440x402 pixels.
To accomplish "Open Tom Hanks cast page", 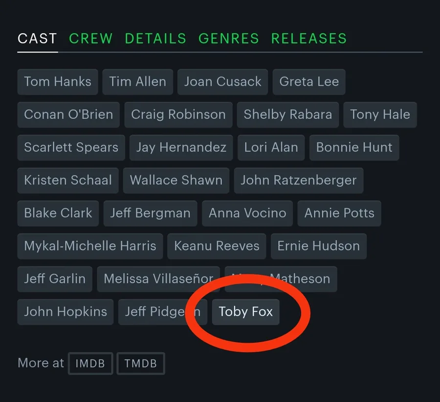I will [58, 82].
